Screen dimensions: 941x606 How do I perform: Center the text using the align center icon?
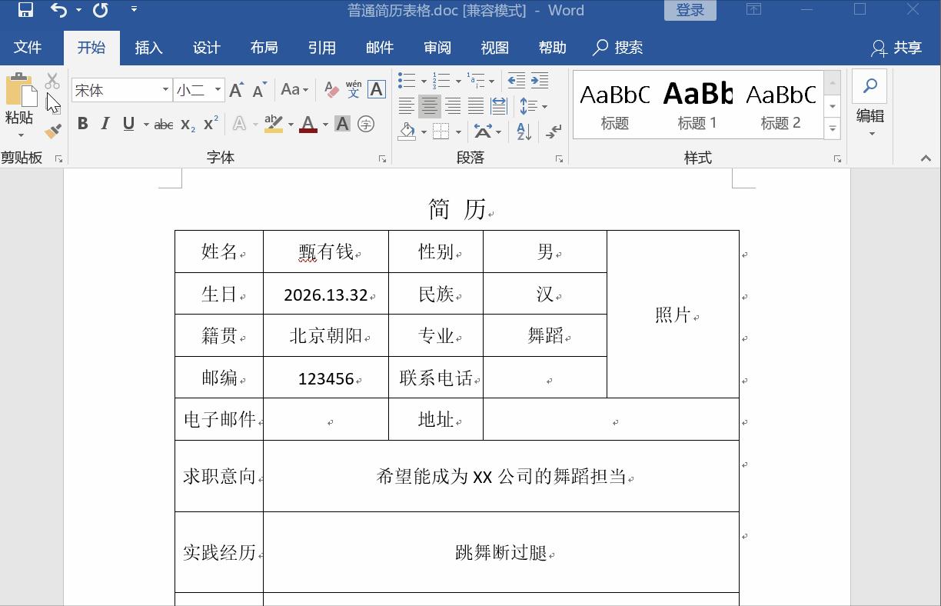(429, 106)
